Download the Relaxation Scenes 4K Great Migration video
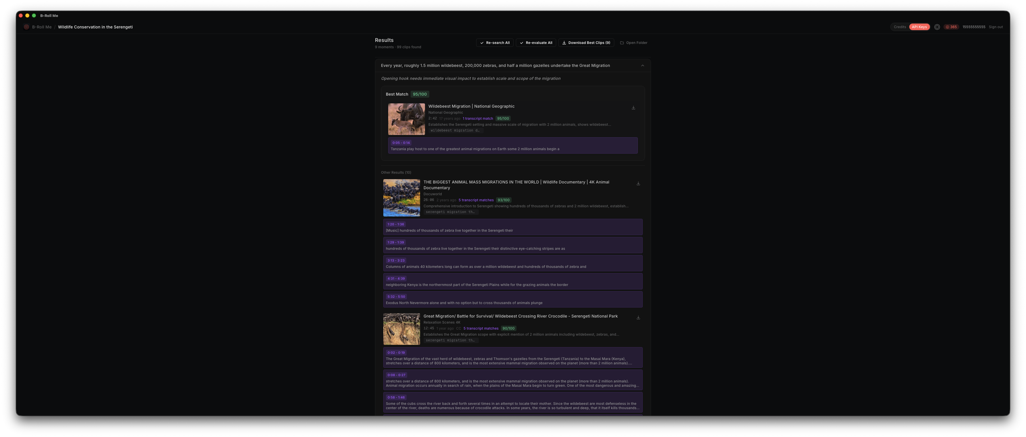The width and height of the screenshot is (1026, 437). (x=638, y=317)
